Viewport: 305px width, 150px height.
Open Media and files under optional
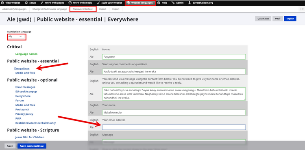pos(25,105)
